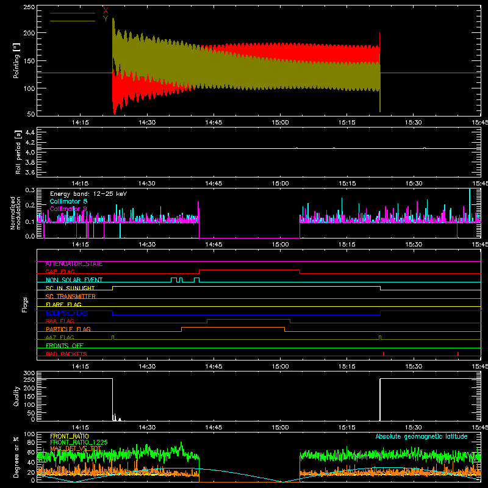
Task: Select the Energy band: 12-25 keV label
Action: click(88, 194)
